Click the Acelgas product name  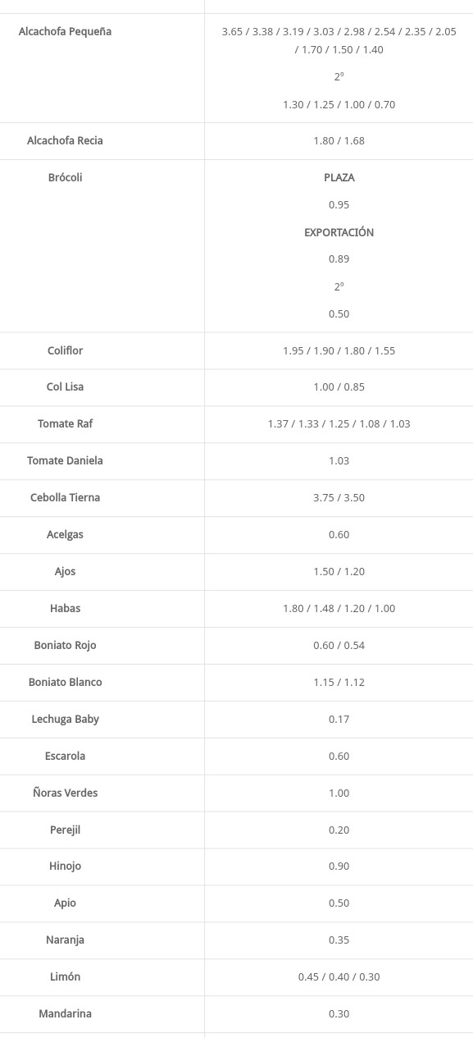click(65, 534)
